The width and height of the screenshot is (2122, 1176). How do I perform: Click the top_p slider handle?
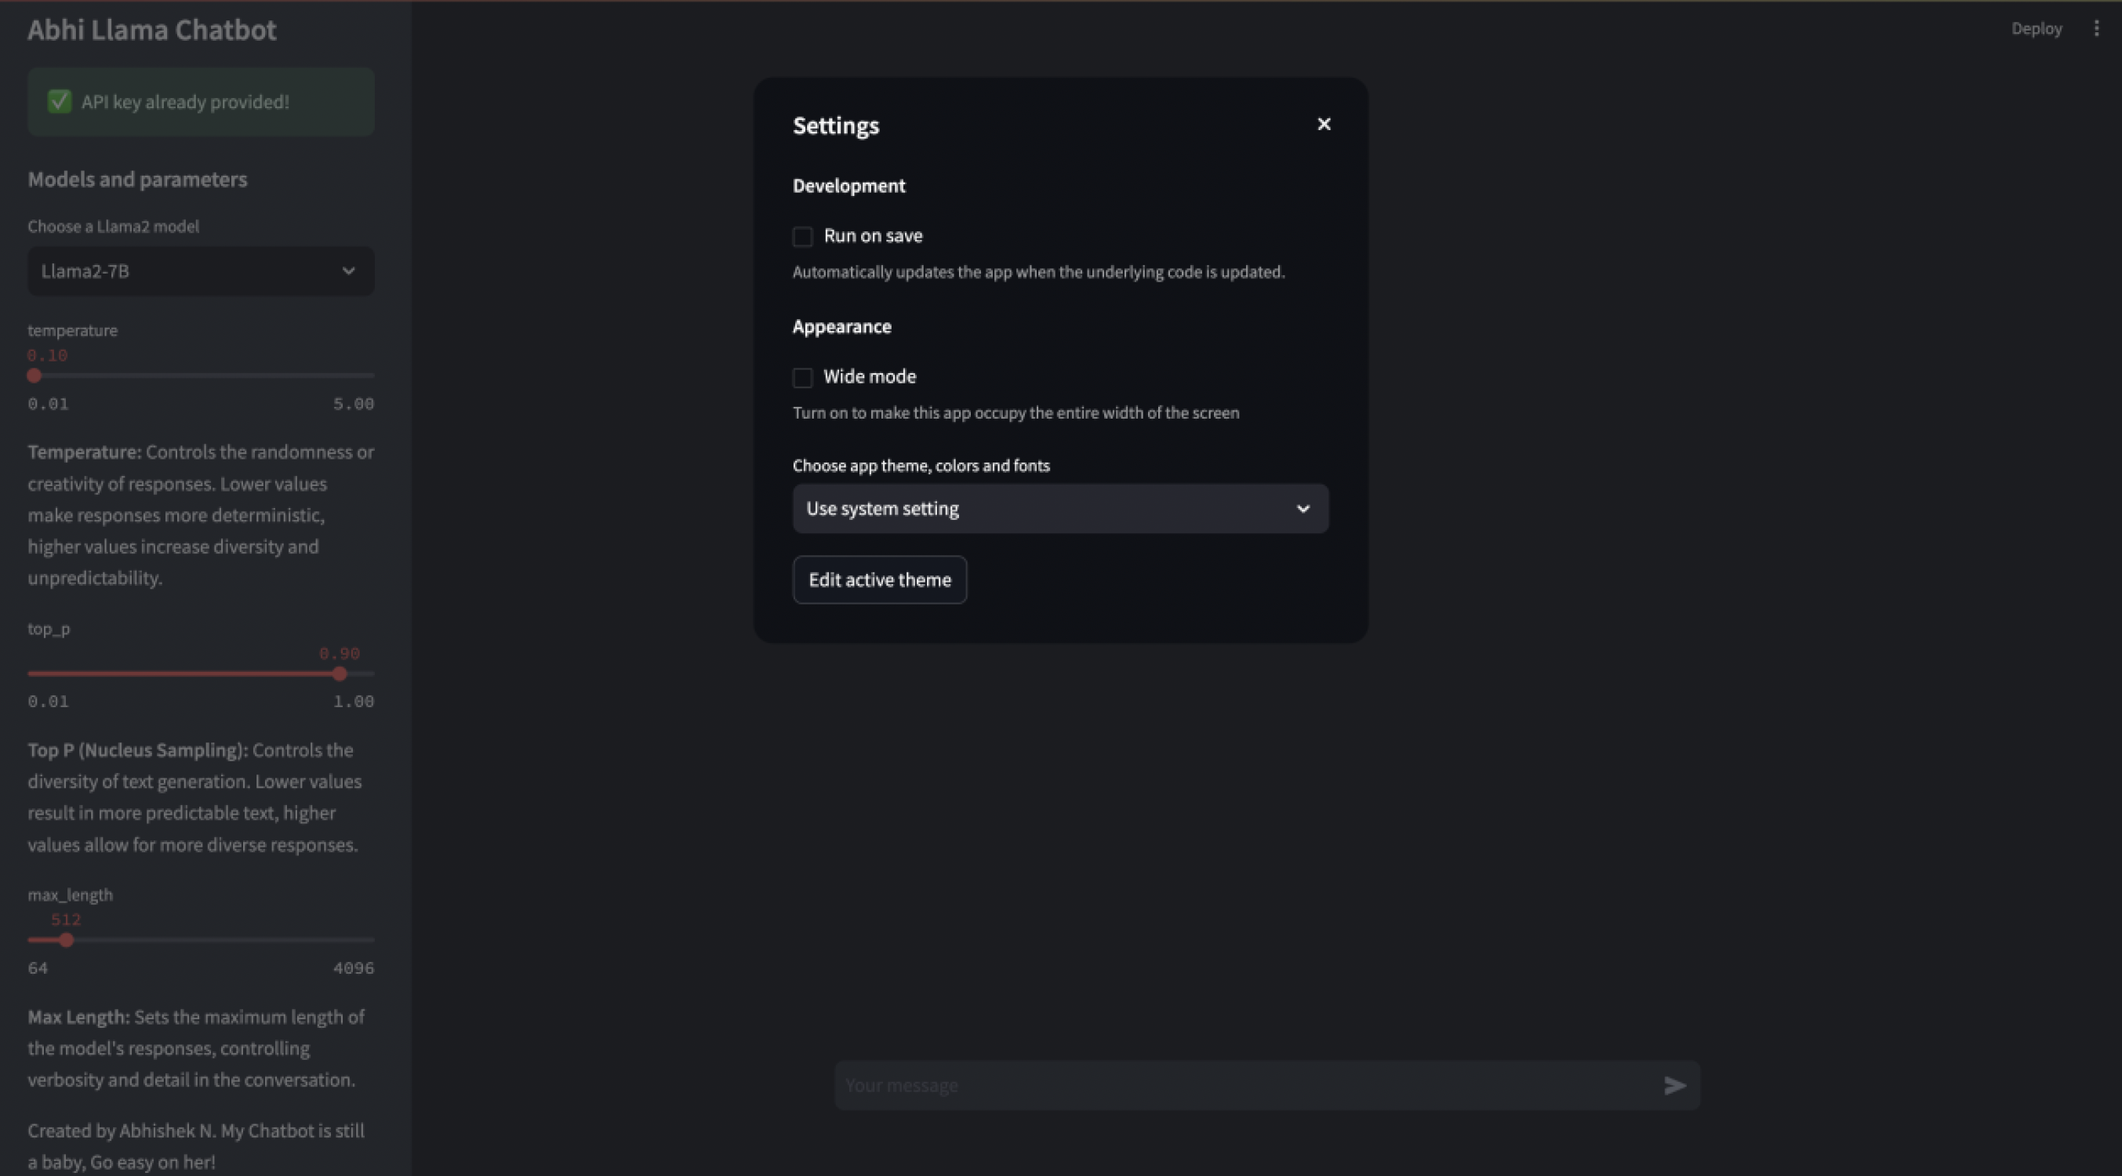tap(340, 673)
